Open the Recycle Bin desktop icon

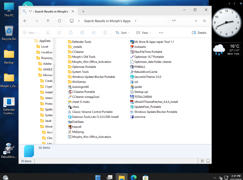click(9, 33)
